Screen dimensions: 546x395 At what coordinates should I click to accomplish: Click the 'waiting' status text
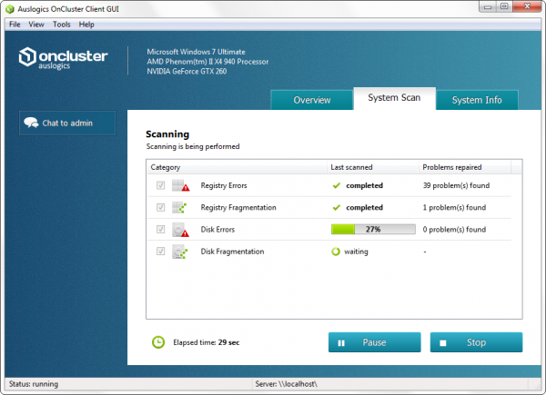click(356, 252)
